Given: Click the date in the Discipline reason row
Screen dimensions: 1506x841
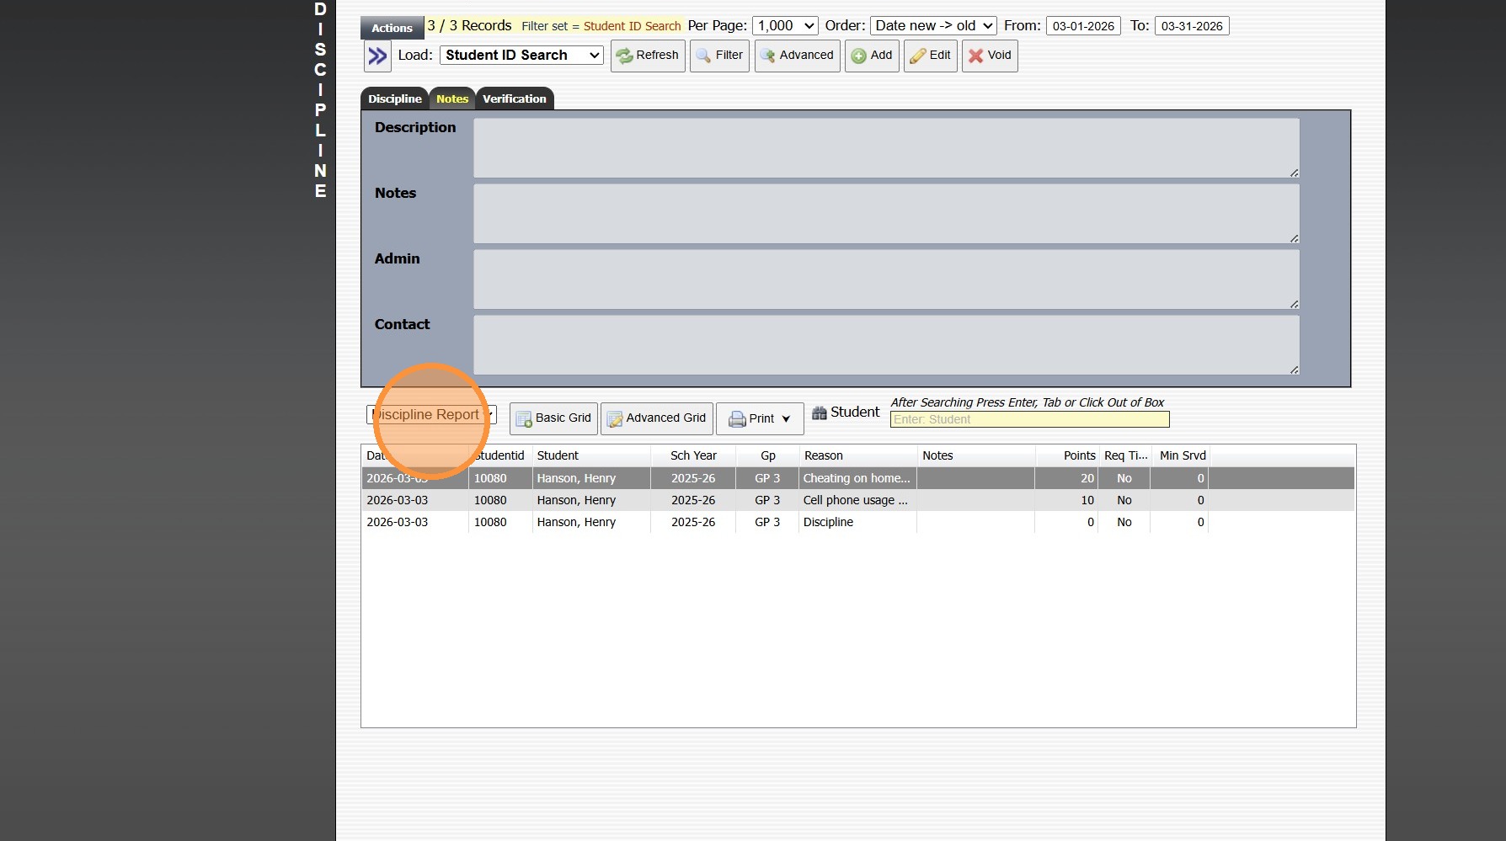Looking at the screenshot, I should point(398,522).
